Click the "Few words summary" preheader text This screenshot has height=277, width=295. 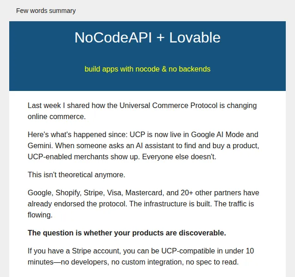tap(46, 11)
